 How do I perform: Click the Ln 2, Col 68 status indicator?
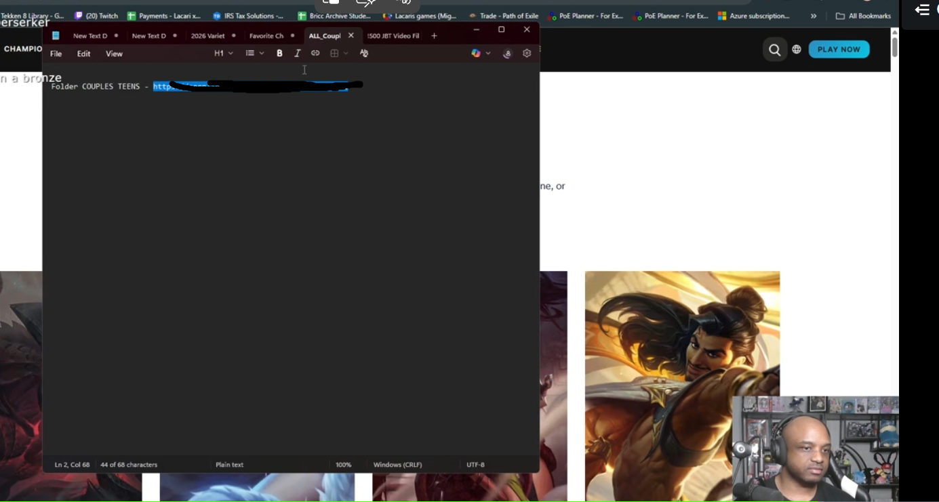click(x=72, y=465)
